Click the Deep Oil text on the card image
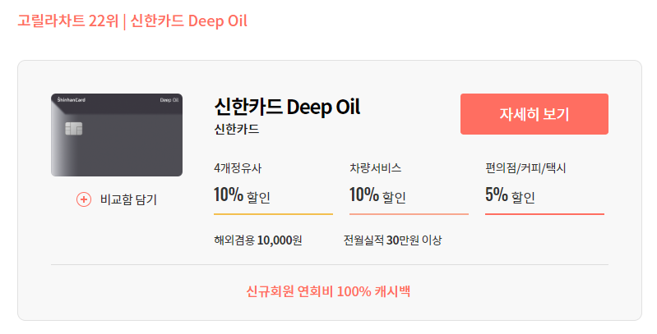 pos(169,100)
